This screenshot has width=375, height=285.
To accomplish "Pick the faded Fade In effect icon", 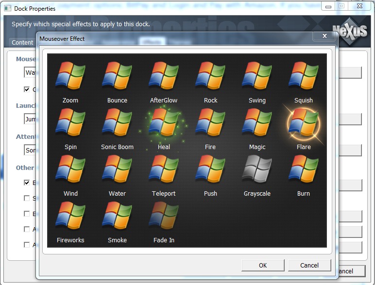I will pyautogui.click(x=164, y=216).
